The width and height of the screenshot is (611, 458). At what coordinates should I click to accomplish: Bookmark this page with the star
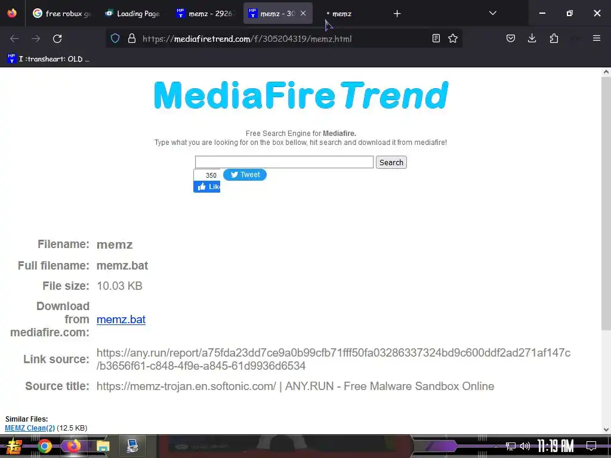point(453,38)
